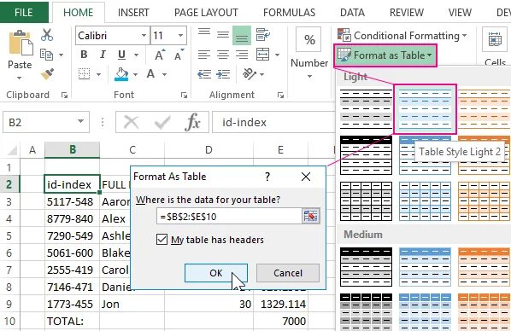Open Alignment group dialog launcher
This screenshot has height=331, width=511.
click(x=280, y=95)
